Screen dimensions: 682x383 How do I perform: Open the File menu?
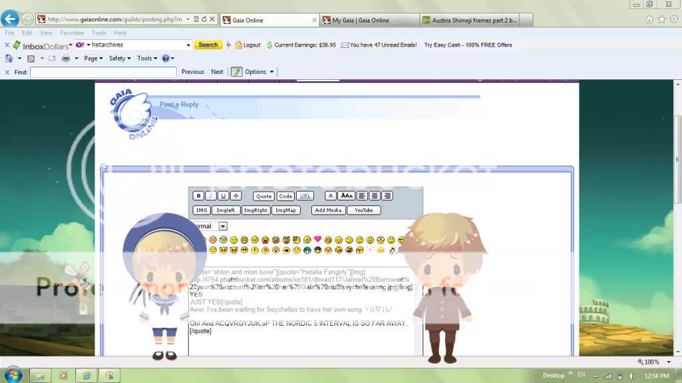pos(9,33)
